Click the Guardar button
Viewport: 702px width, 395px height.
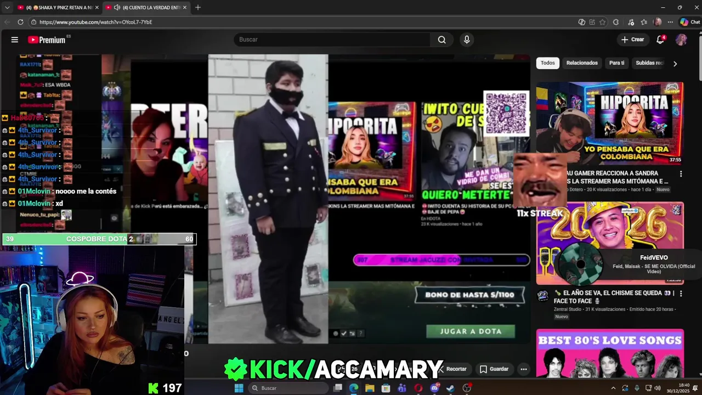coord(494,369)
